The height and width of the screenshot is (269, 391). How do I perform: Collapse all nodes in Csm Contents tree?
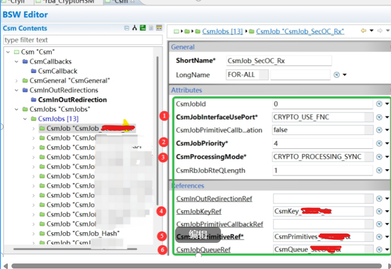point(126,28)
